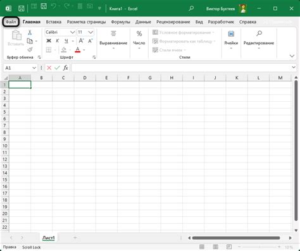300x251 pixels.
Task: Open the Customize Quick Access Toolbar arrow
Action: click(x=99, y=9)
